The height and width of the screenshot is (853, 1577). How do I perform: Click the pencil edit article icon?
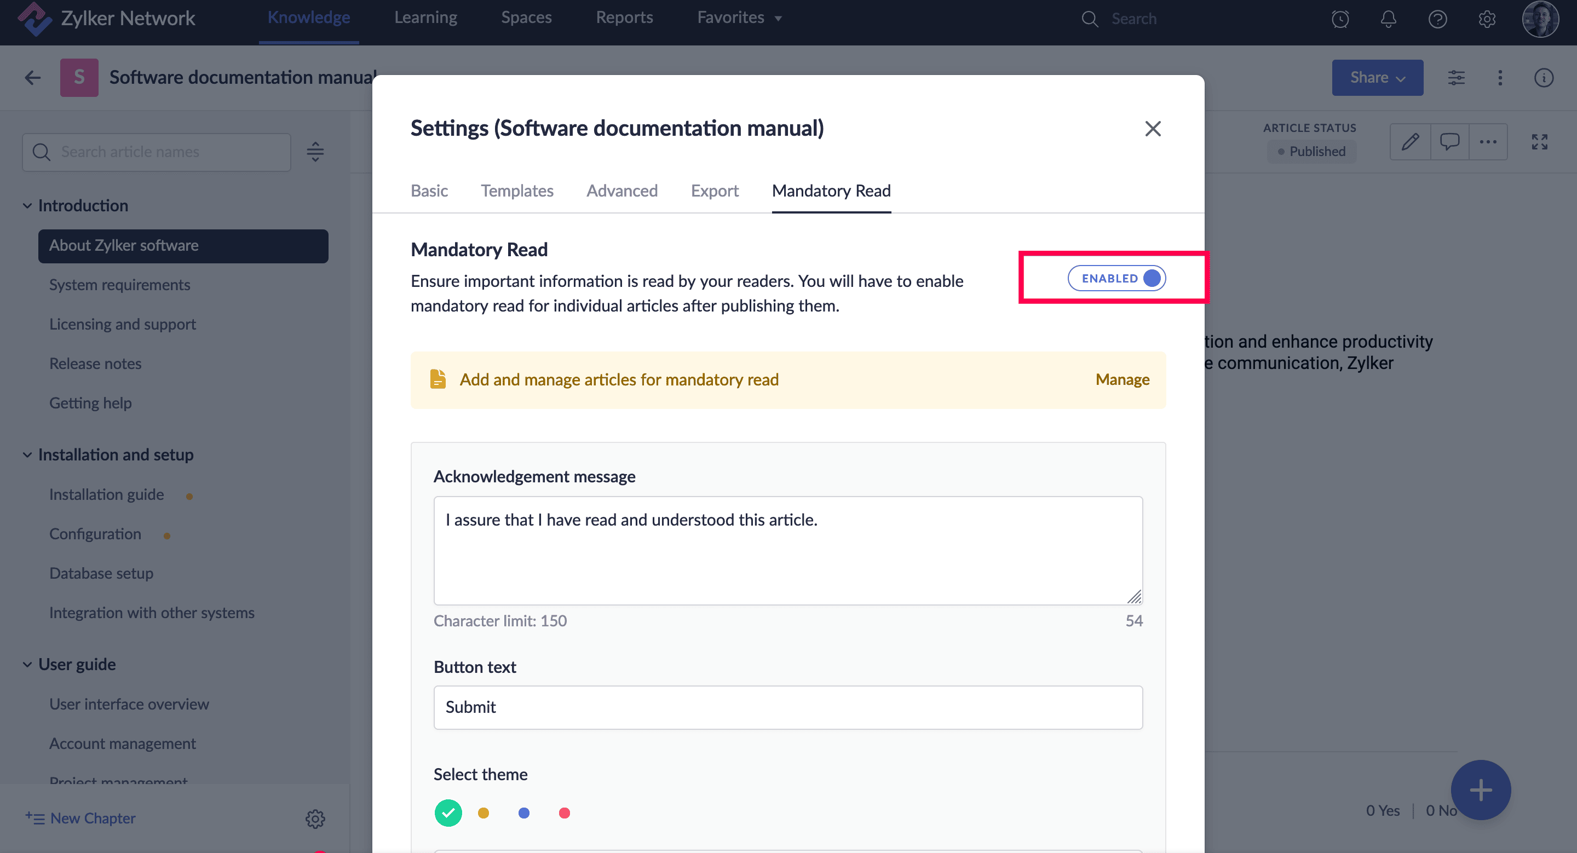pos(1410,142)
